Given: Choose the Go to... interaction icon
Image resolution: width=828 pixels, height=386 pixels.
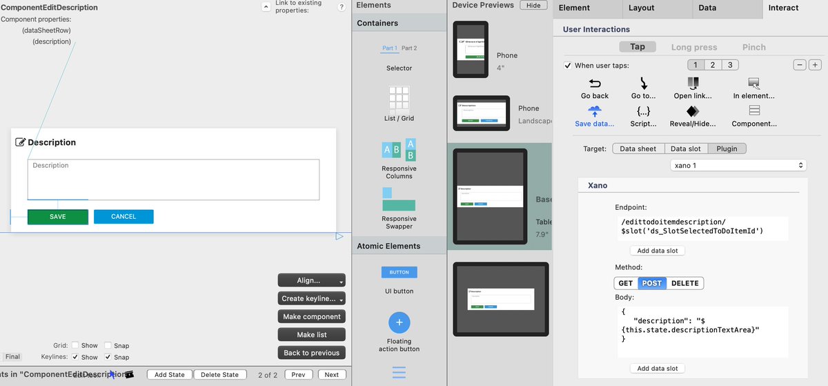Looking at the screenshot, I should [643, 84].
